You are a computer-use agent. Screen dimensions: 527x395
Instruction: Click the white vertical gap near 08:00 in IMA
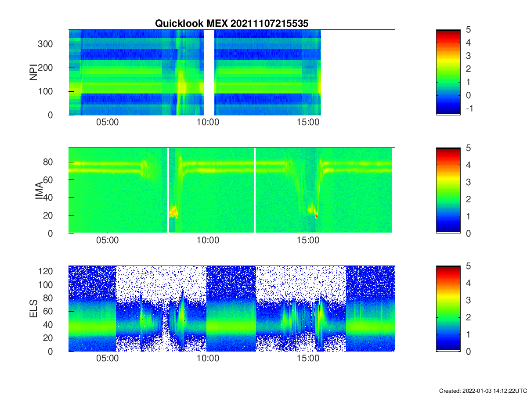168,190
